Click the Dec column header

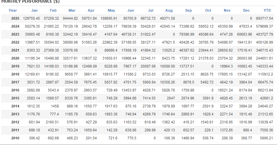(246, 10)
